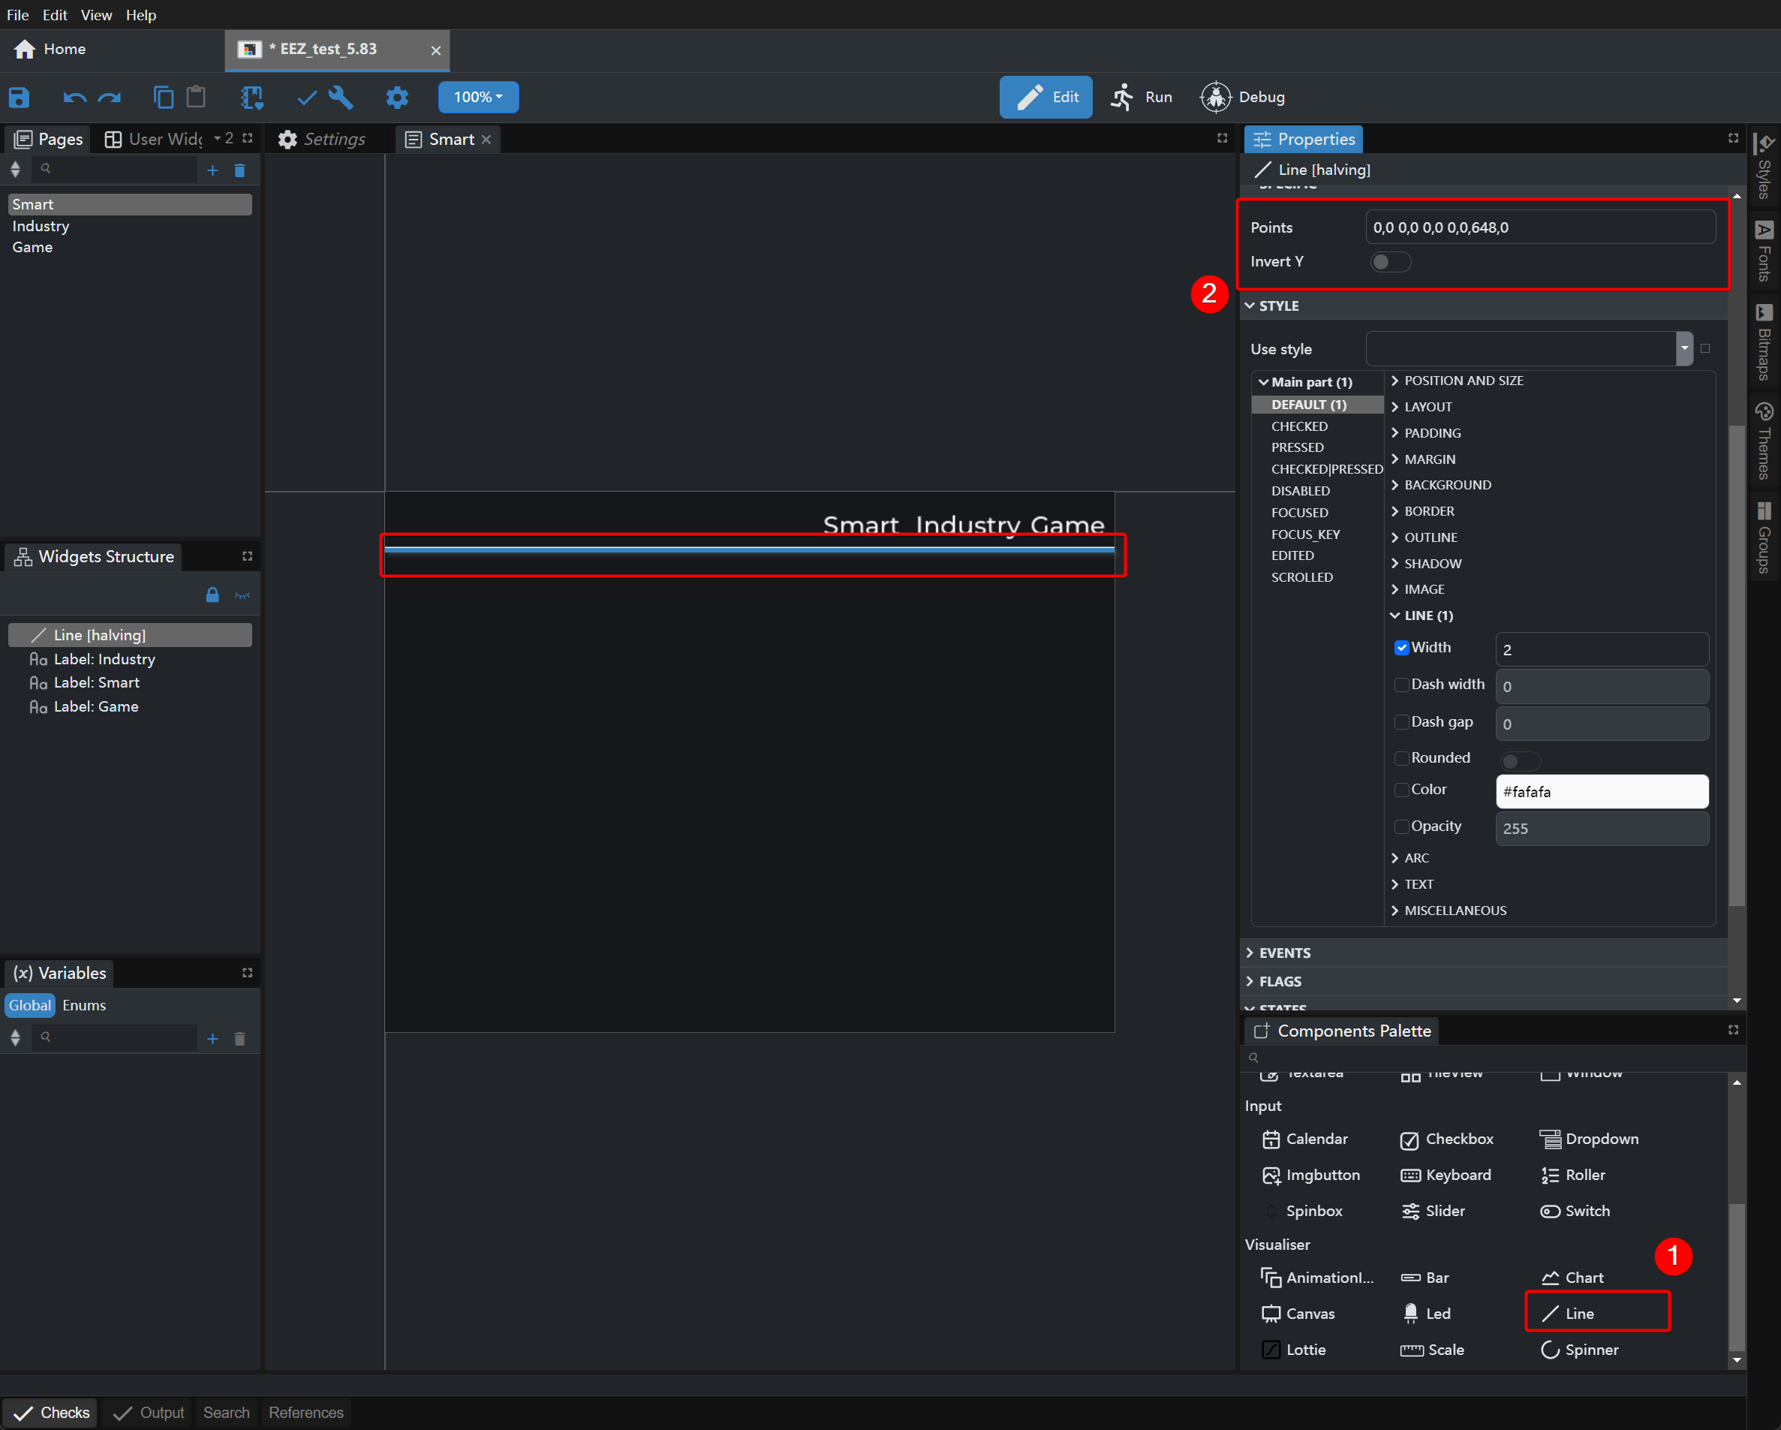Uncheck the line Width checkbox
Image resolution: width=1781 pixels, height=1430 pixels.
[1401, 648]
